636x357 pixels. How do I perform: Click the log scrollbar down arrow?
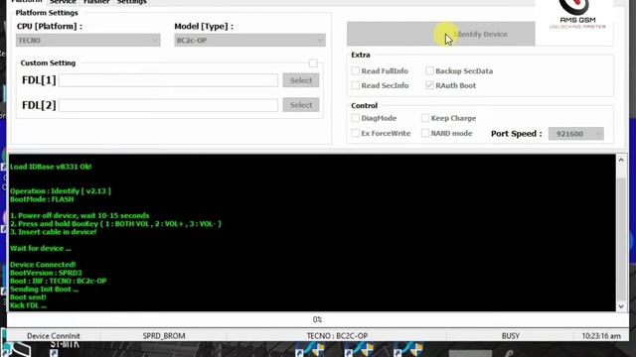[x=621, y=306]
